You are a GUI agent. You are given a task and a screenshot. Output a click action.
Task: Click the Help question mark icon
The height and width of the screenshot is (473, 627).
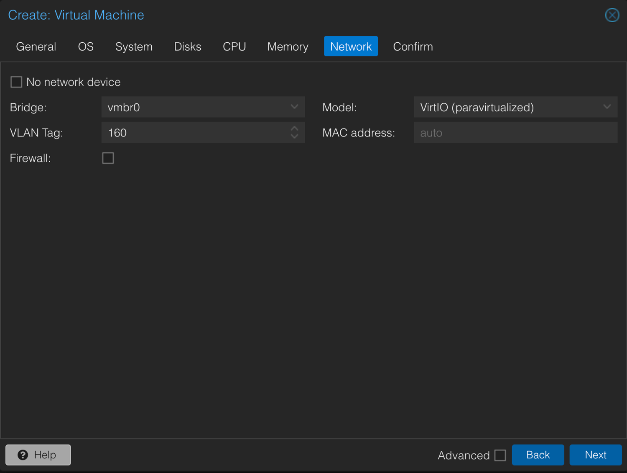click(23, 455)
